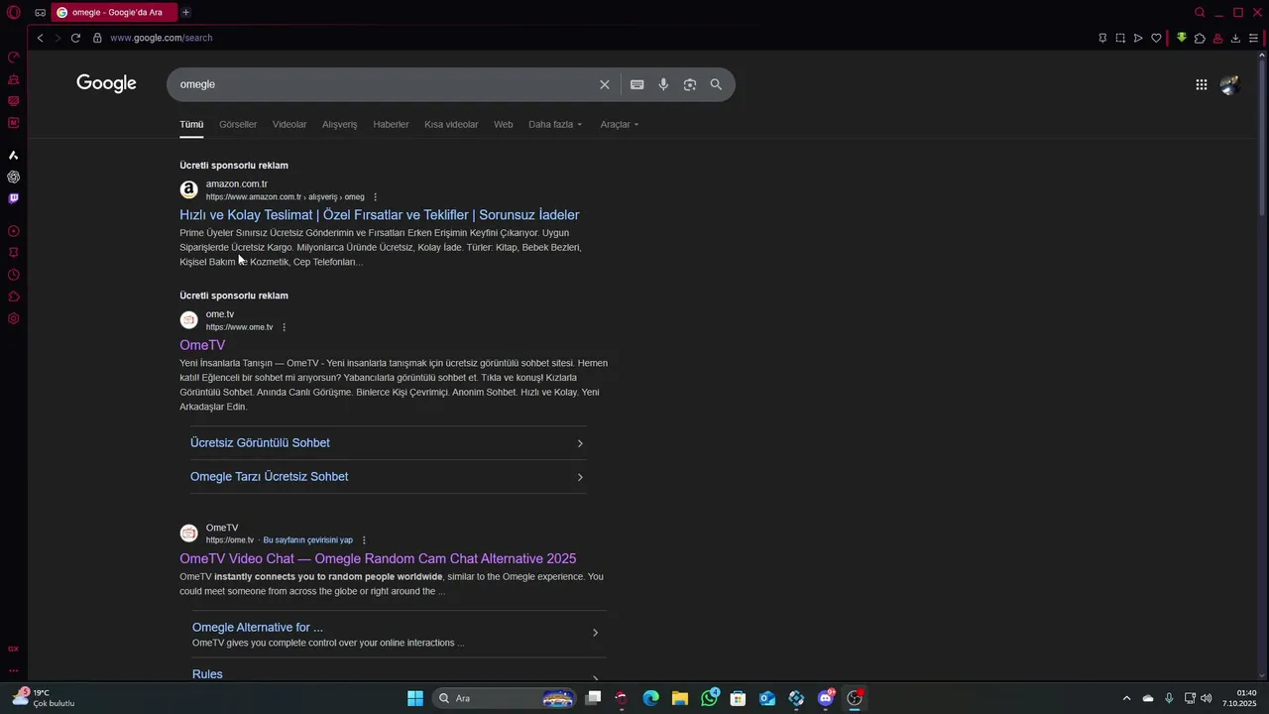Screen dimensions: 1269x714
Task: Open Windows Start menu
Action: [x=415, y=698]
